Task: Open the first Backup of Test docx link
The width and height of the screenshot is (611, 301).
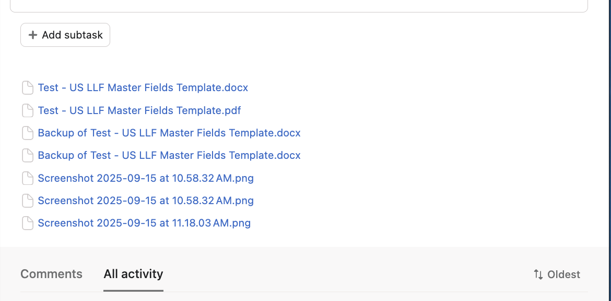Action: click(x=169, y=133)
